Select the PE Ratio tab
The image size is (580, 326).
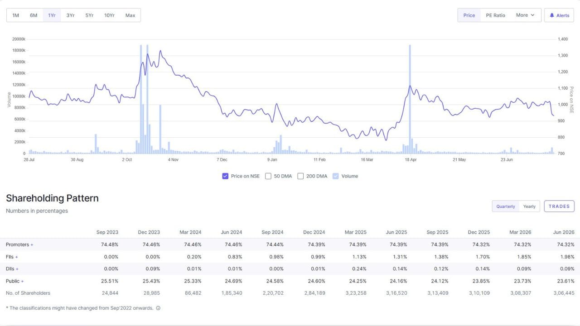(495, 15)
